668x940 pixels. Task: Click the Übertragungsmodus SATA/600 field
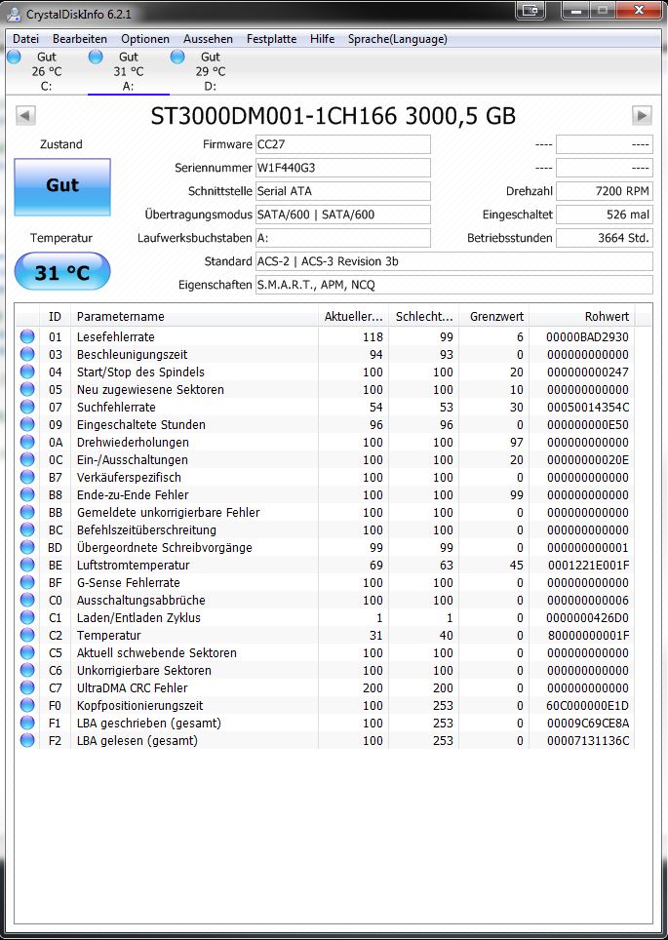click(x=343, y=215)
